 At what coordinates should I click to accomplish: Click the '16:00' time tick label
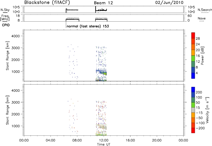pyautogui.click(x=130, y=140)
